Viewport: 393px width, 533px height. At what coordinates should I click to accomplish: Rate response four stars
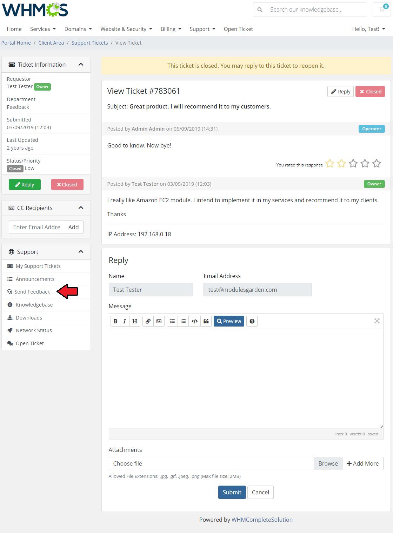(365, 164)
